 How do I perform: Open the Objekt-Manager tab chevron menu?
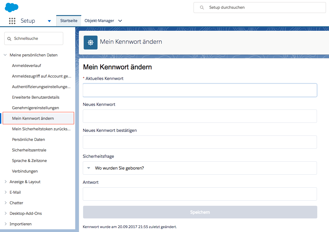click(120, 21)
